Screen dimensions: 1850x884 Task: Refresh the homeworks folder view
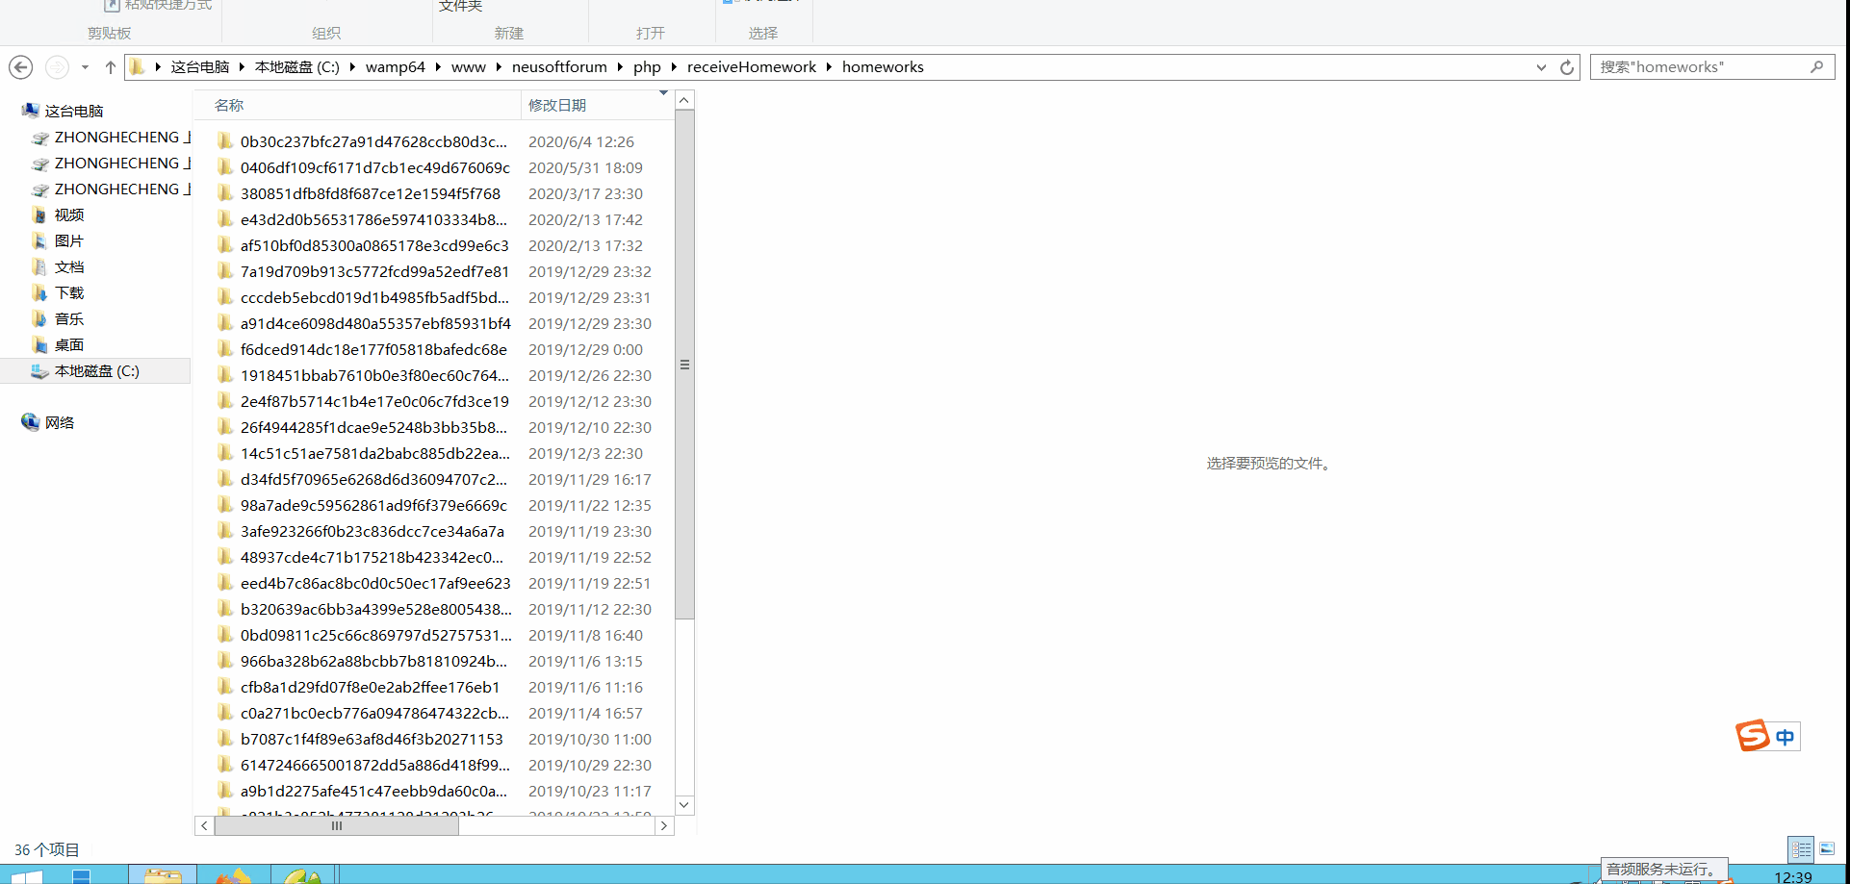click(x=1567, y=67)
